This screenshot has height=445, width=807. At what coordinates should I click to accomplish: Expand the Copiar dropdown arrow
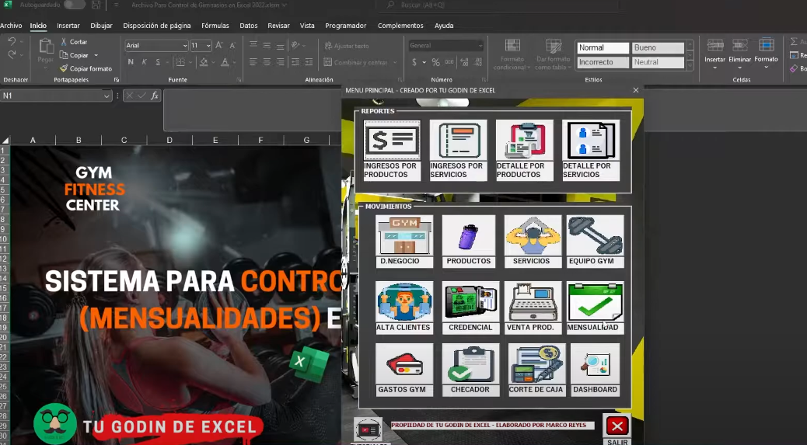[x=96, y=55]
